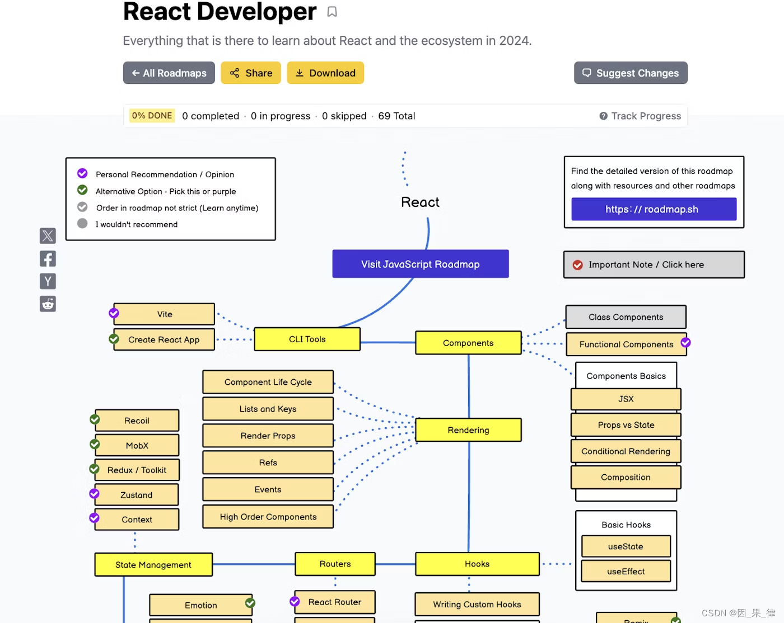
Task: Toggle the purple check on Zustand
Action: (x=94, y=494)
